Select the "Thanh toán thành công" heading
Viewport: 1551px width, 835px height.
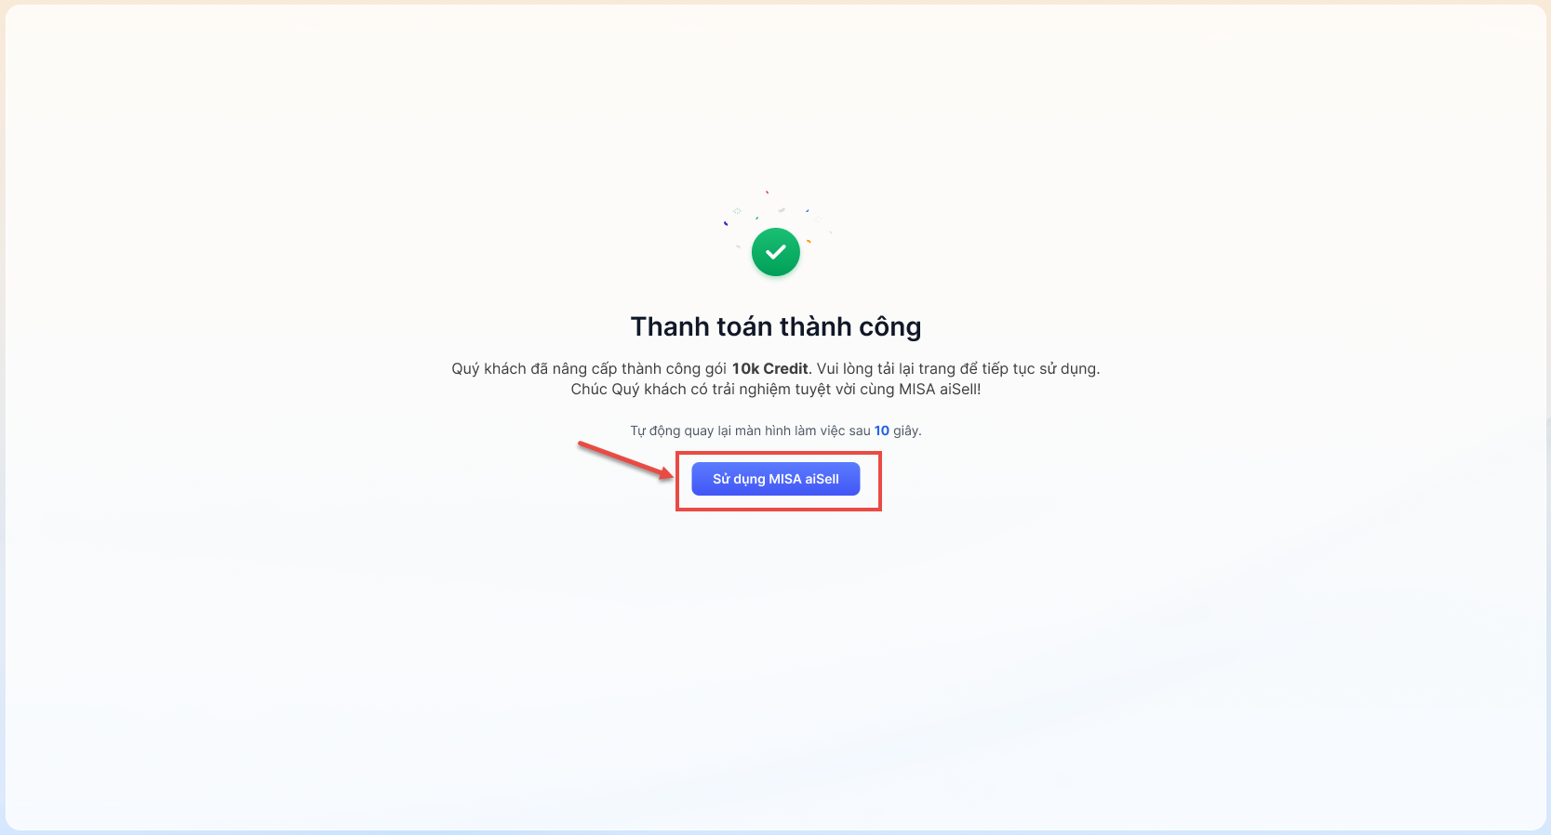coord(776,326)
